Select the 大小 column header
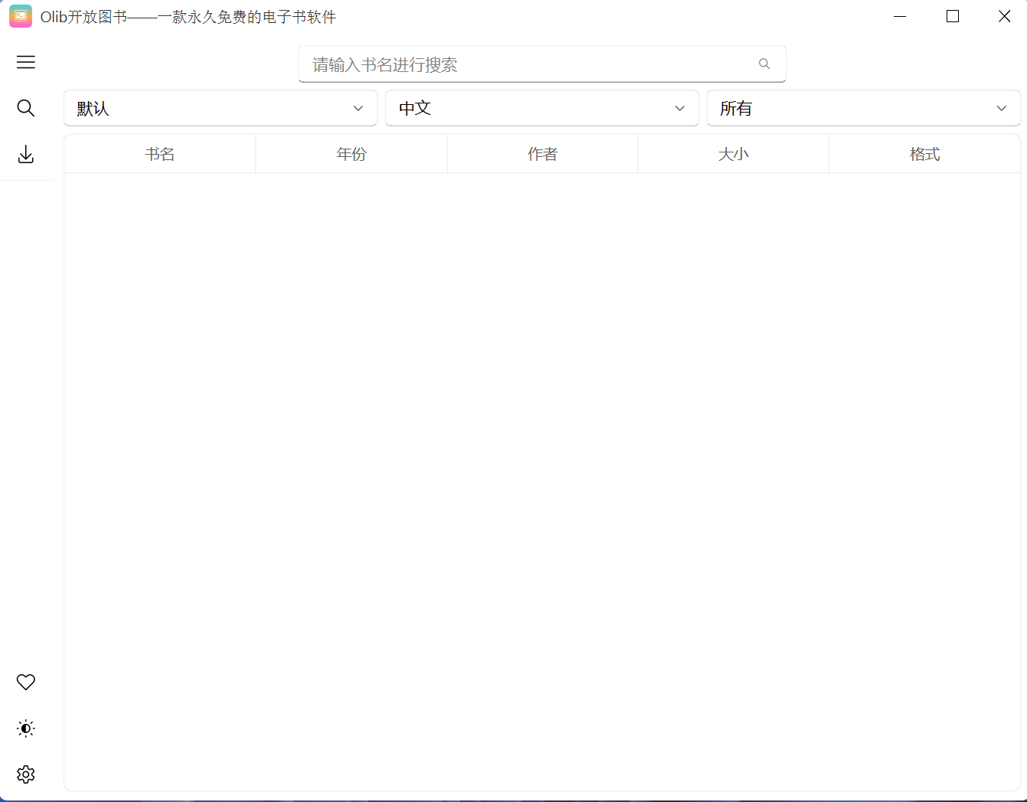The height and width of the screenshot is (802, 1027). 733,154
